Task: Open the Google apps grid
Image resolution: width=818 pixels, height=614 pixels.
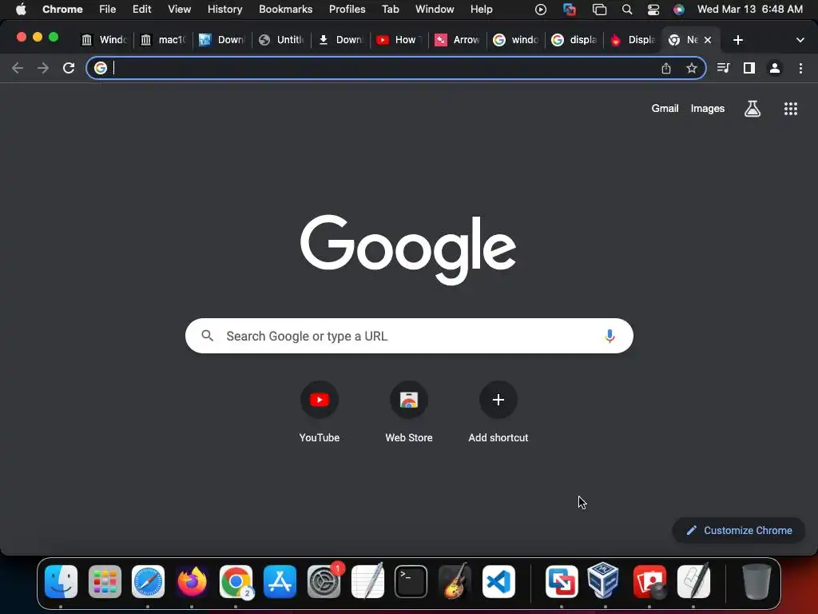Action: pyautogui.click(x=791, y=109)
